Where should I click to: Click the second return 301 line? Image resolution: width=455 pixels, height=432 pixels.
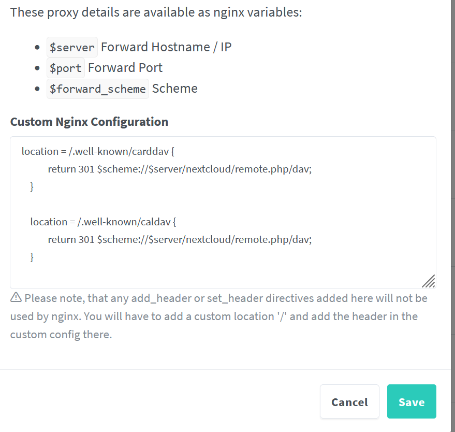[180, 239]
